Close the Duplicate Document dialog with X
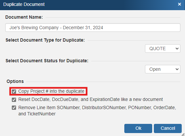 click(x=179, y=4)
